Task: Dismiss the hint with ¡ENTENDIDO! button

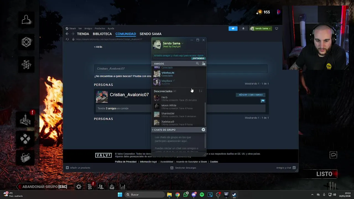Action: 198,59
